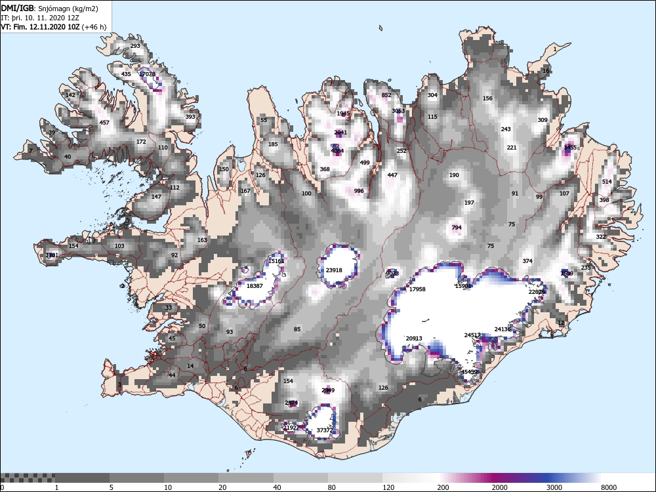Click the map value 156
Screen dimensions: 656x492
(487, 98)
